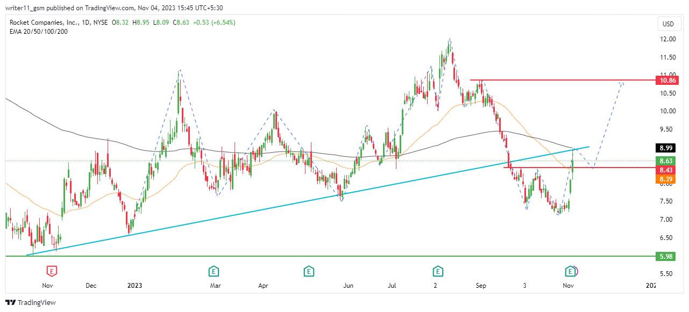This screenshot has height=312, width=689.
Task: Click the Sep label on time axis
Action: pyautogui.click(x=481, y=286)
